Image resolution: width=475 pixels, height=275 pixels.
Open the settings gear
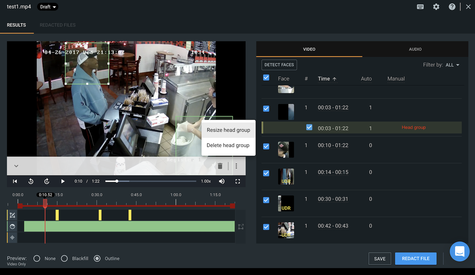tap(436, 7)
